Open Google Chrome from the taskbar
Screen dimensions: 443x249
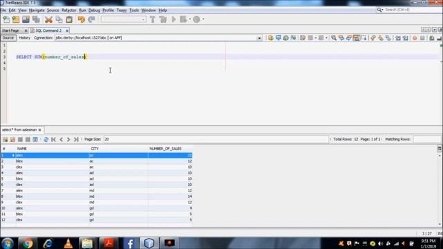coord(28,243)
